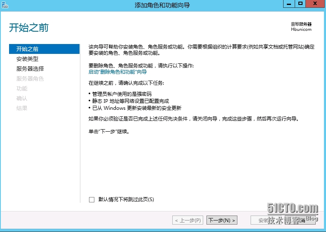Select the greyed 结果 step

click(x=22, y=108)
